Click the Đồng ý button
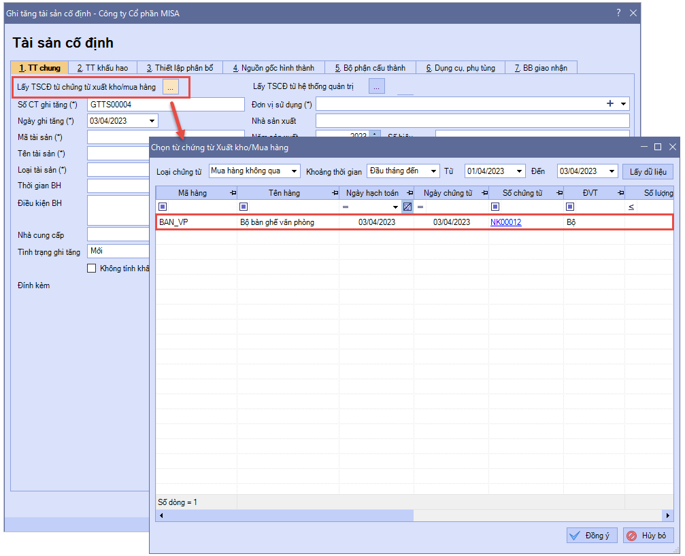Screen dimensions: 685x556 click(x=591, y=536)
